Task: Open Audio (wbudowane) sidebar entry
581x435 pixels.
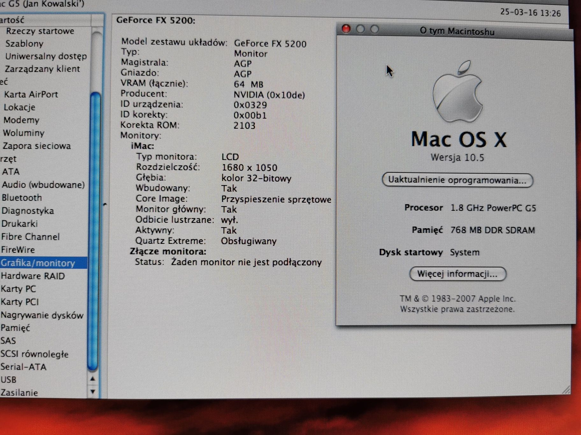Action: (43, 185)
